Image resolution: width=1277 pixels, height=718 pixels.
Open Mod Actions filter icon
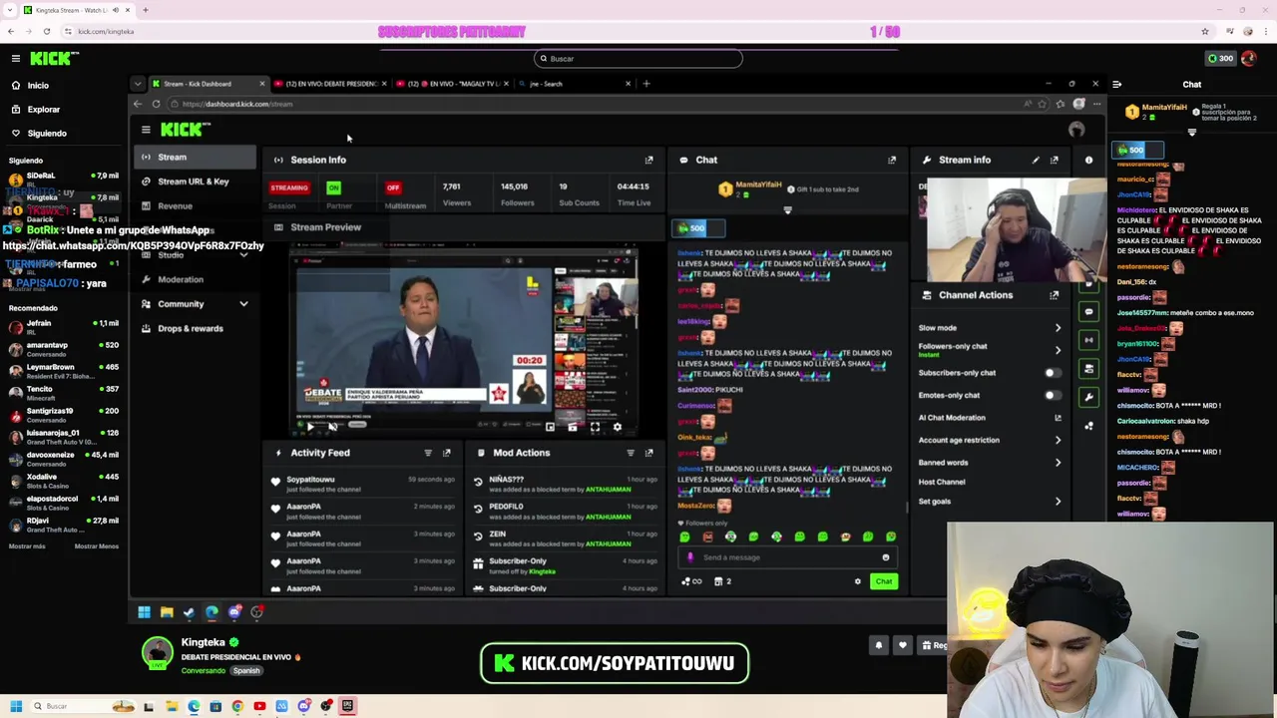(630, 453)
